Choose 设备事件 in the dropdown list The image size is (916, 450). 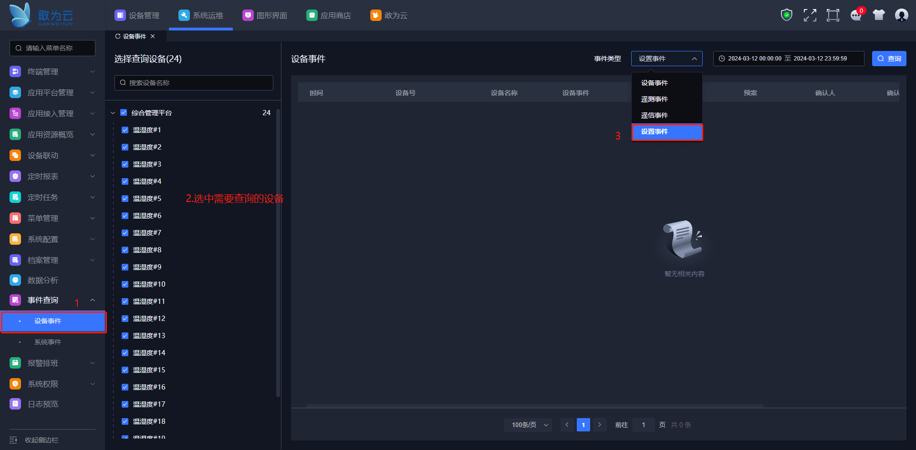coord(667,83)
